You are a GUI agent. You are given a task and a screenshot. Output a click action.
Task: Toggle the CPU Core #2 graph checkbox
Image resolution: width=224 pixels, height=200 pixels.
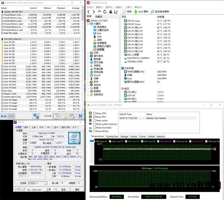tap(110, 141)
